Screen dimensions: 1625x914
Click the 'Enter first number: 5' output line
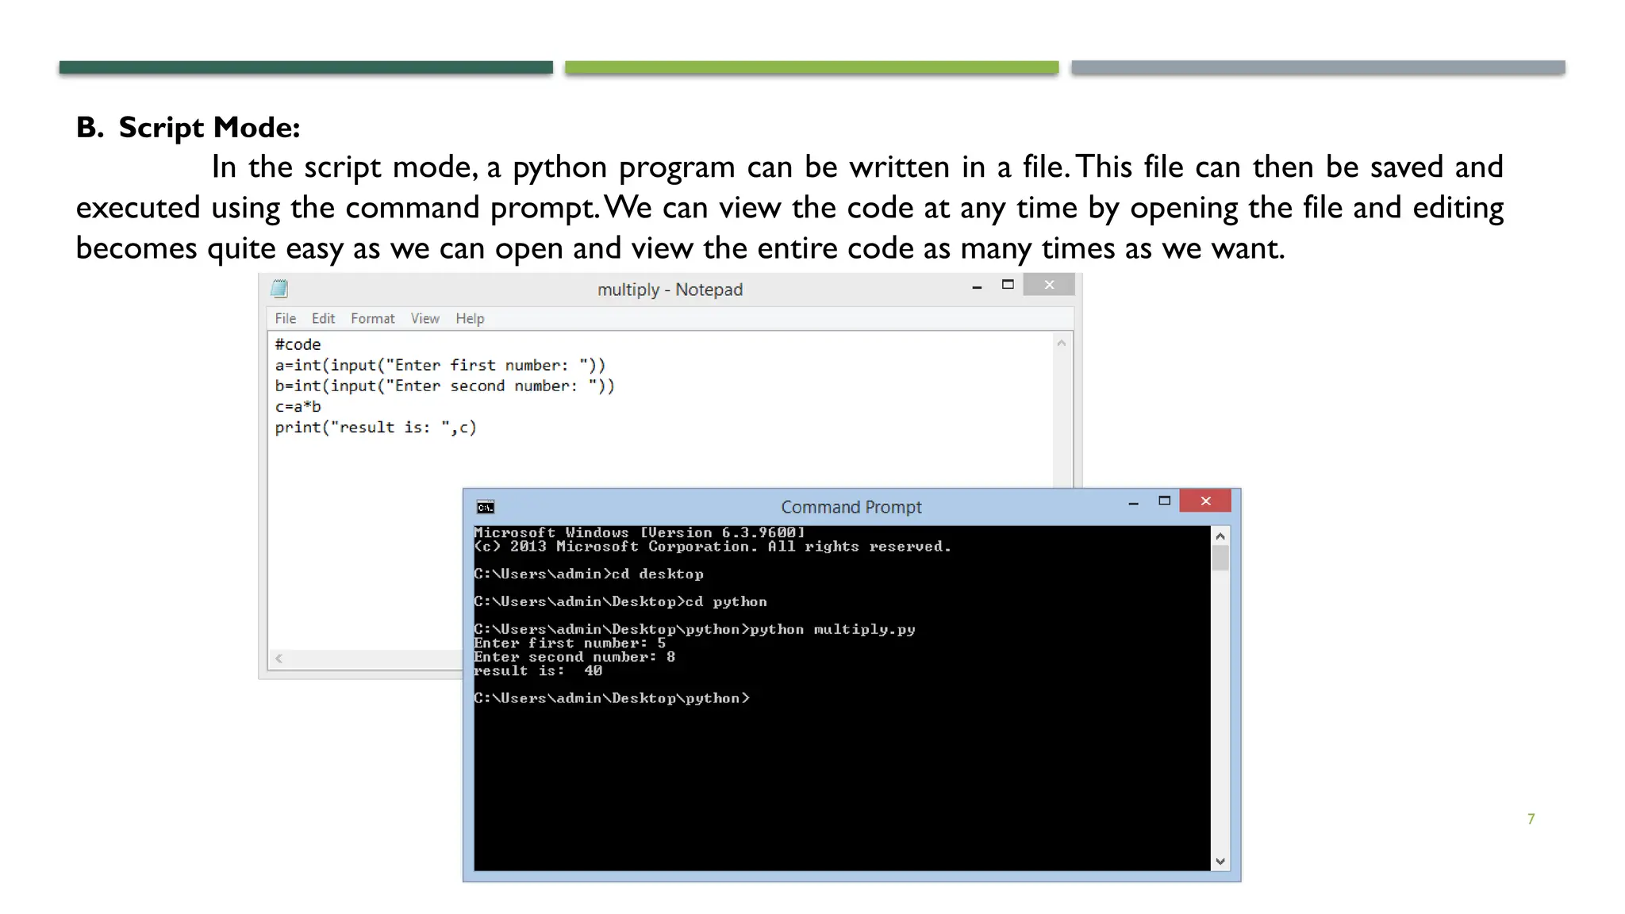coord(570,643)
